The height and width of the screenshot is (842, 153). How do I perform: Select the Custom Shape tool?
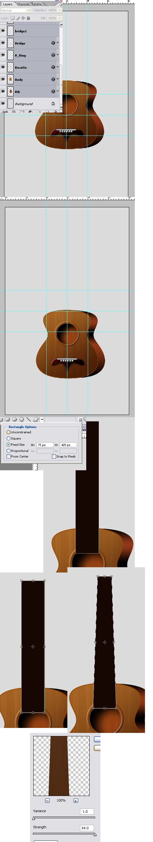[36, 419]
